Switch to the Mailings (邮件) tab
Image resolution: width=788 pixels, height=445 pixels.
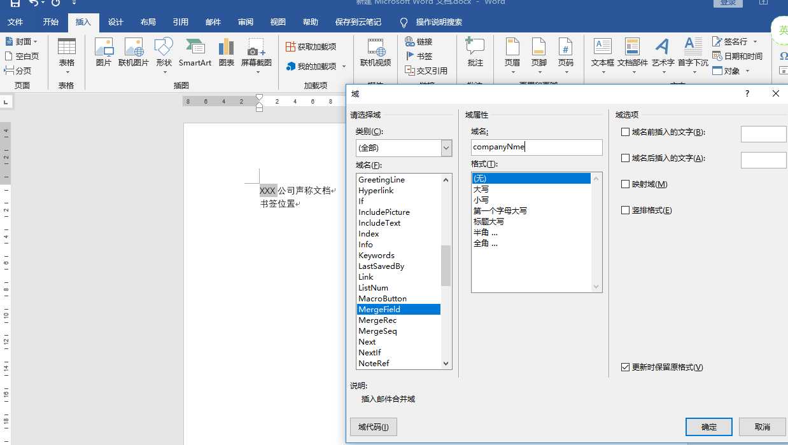(213, 22)
